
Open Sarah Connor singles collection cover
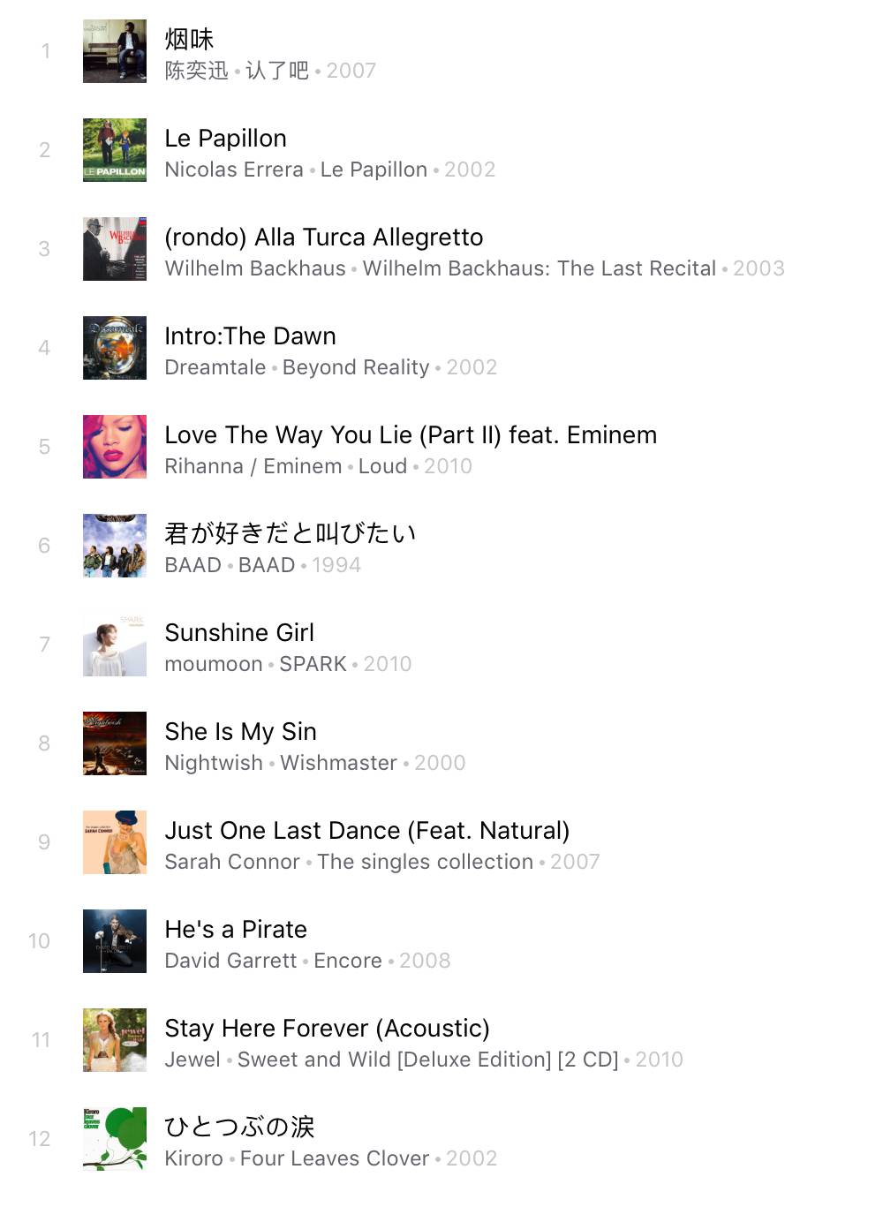(115, 842)
